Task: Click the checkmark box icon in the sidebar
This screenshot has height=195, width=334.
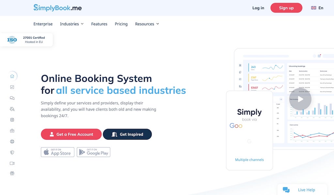Action: 12,87
